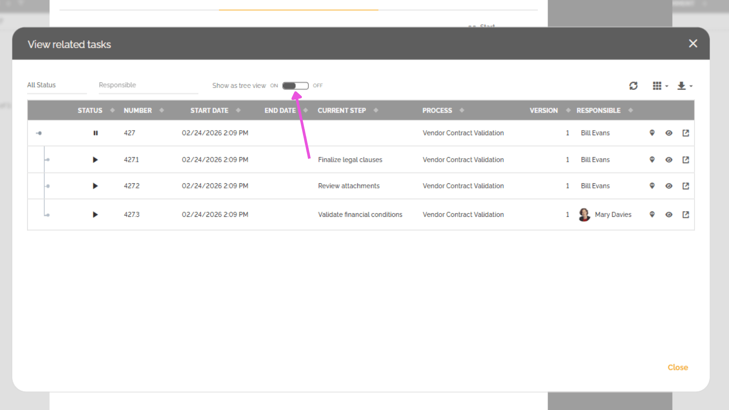Click the eye icon for task 427.1
729x410 pixels.
[669, 160]
